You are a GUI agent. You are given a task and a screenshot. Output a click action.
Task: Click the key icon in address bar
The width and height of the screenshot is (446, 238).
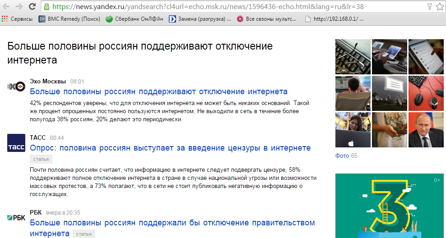(x=428, y=7)
